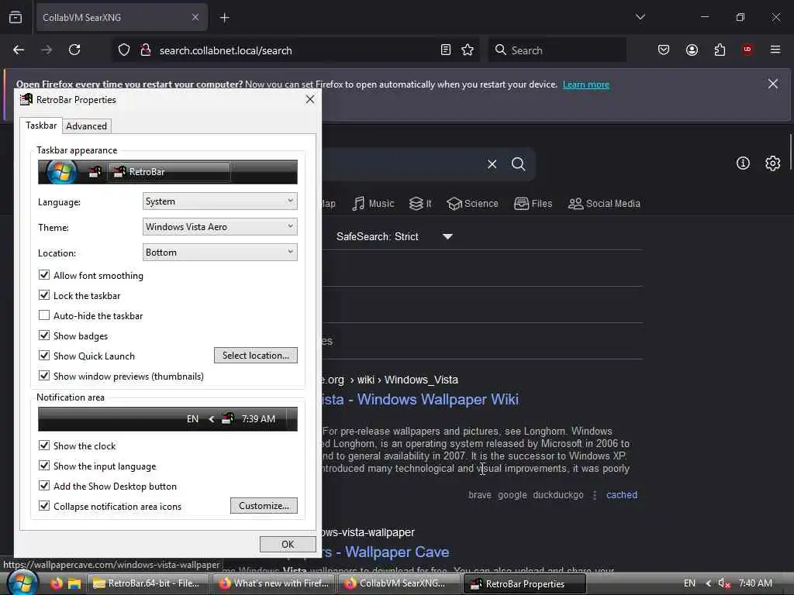Image resolution: width=794 pixels, height=595 pixels.
Task: Dismiss the Firefox startup notification bar
Action: coord(773,84)
